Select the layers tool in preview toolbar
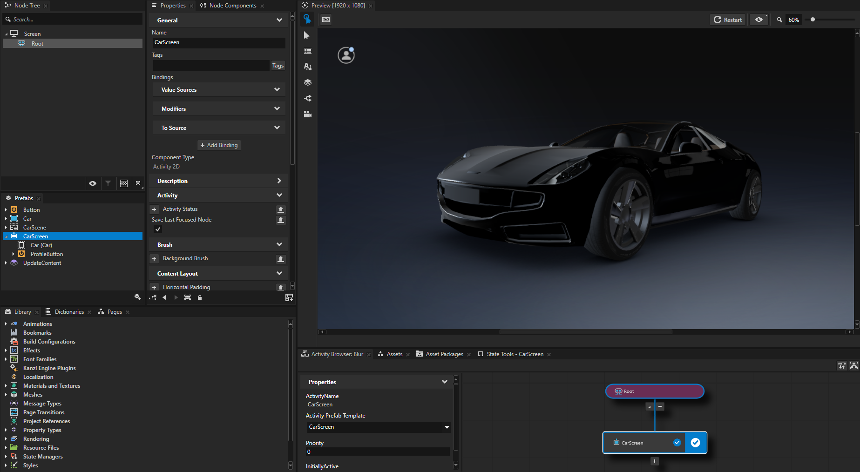The width and height of the screenshot is (860, 472). point(307,82)
